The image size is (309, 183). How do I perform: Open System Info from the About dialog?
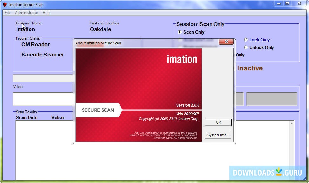(218, 135)
